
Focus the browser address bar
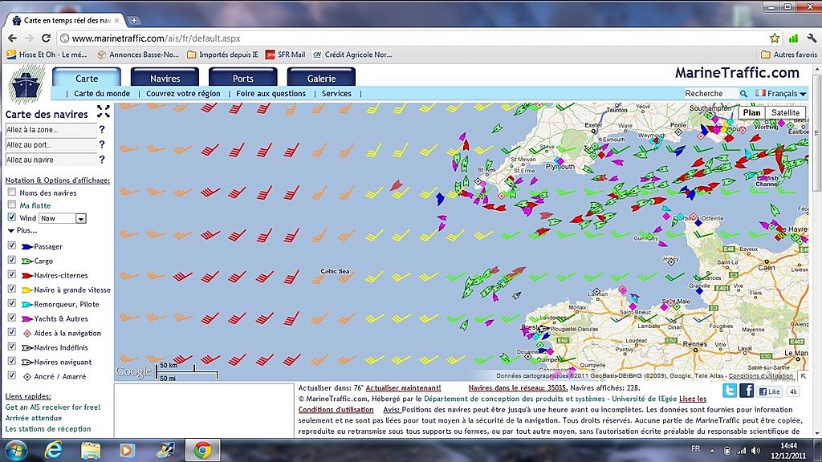[414, 38]
